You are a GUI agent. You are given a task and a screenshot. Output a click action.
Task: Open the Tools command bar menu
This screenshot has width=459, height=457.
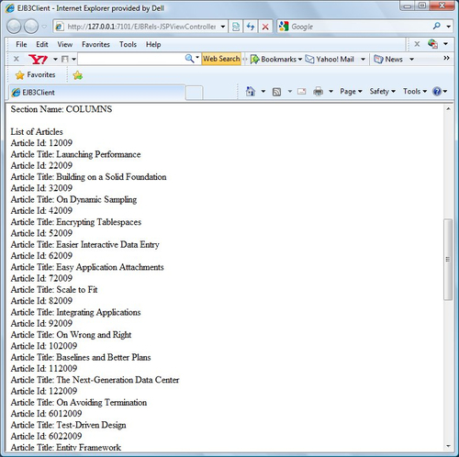(x=415, y=92)
